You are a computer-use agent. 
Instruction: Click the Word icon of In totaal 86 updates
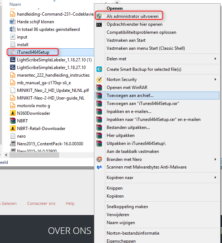click(13, 29)
